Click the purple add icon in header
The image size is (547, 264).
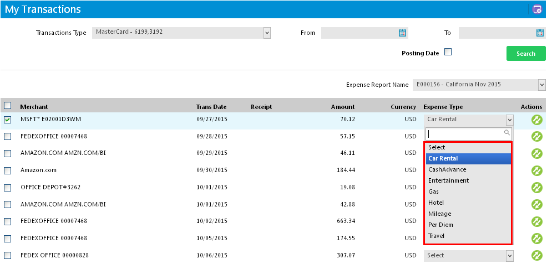point(538,9)
